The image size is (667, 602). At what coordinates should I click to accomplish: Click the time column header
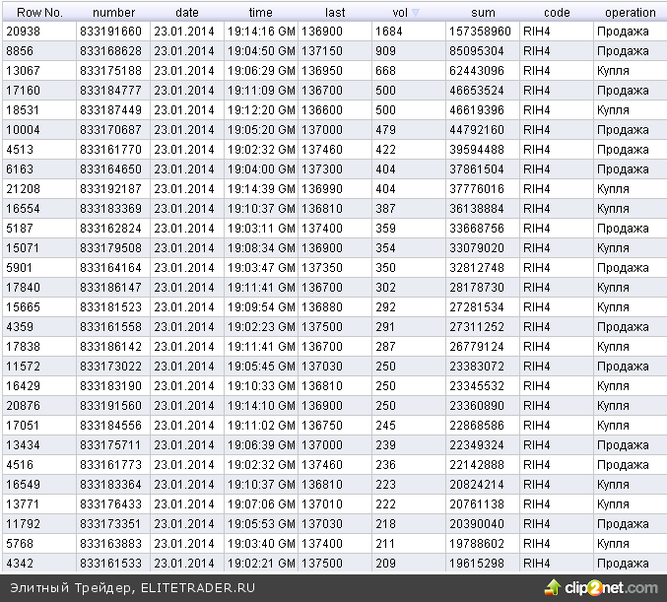coord(260,13)
